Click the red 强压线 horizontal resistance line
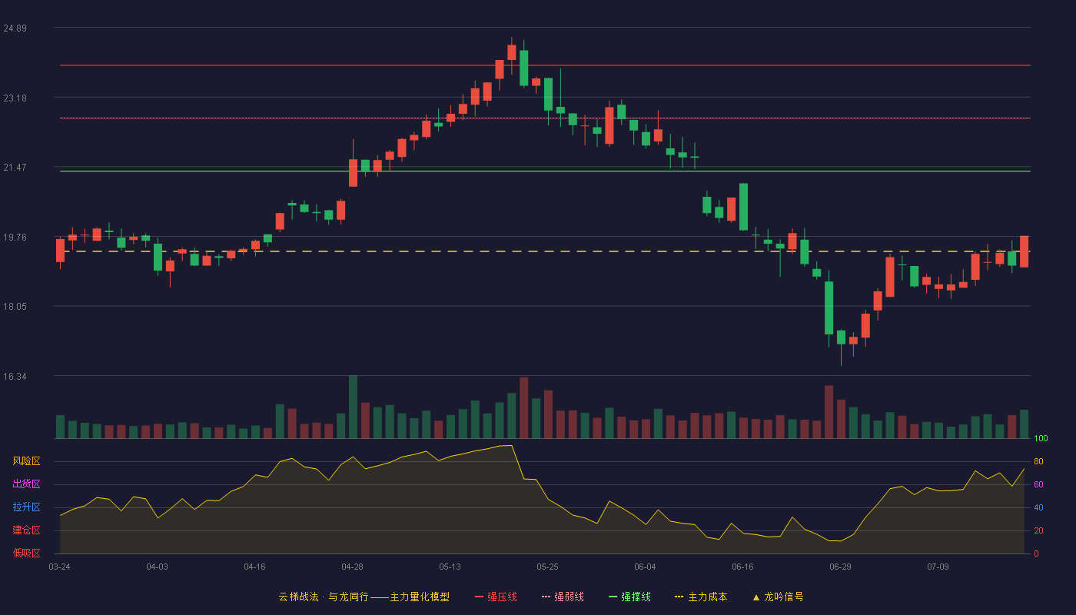Image resolution: width=1076 pixels, height=615 pixels. click(545, 65)
